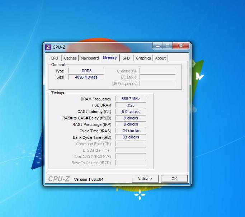Image resolution: width=245 pixels, height=217 pixels.
Task: Show the About tab
Action: tap(160, 58)
